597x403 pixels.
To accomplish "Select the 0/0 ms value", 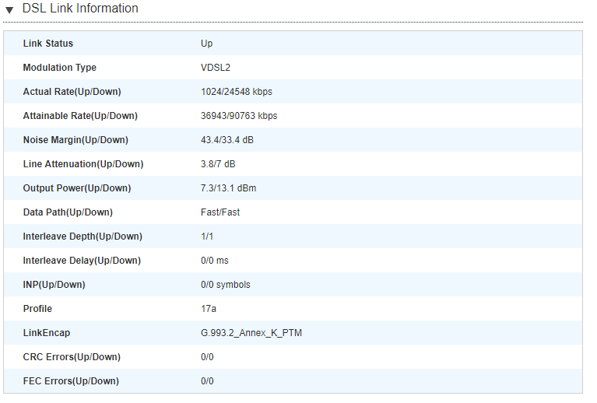I will [x=215, y=261].
